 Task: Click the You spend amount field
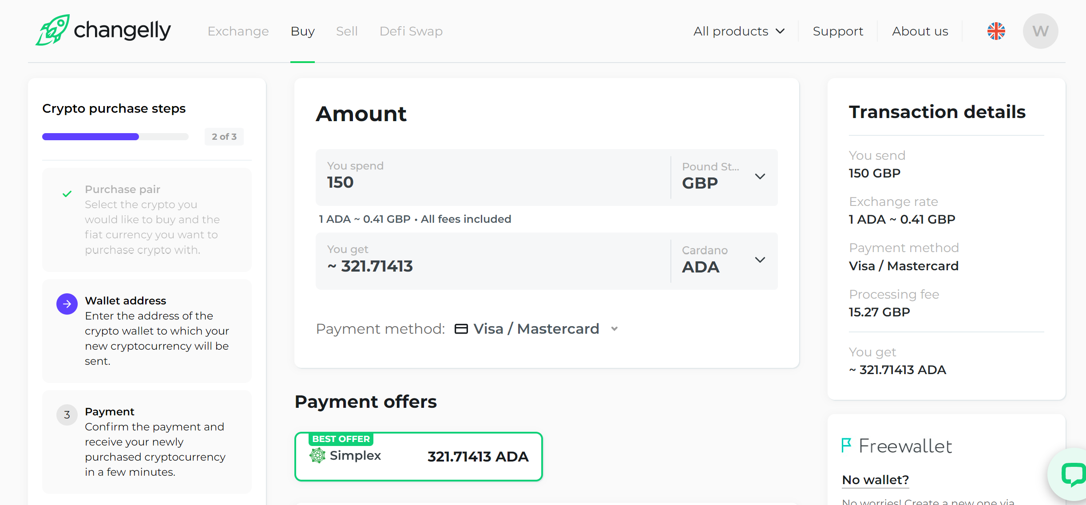click(493, 177)
